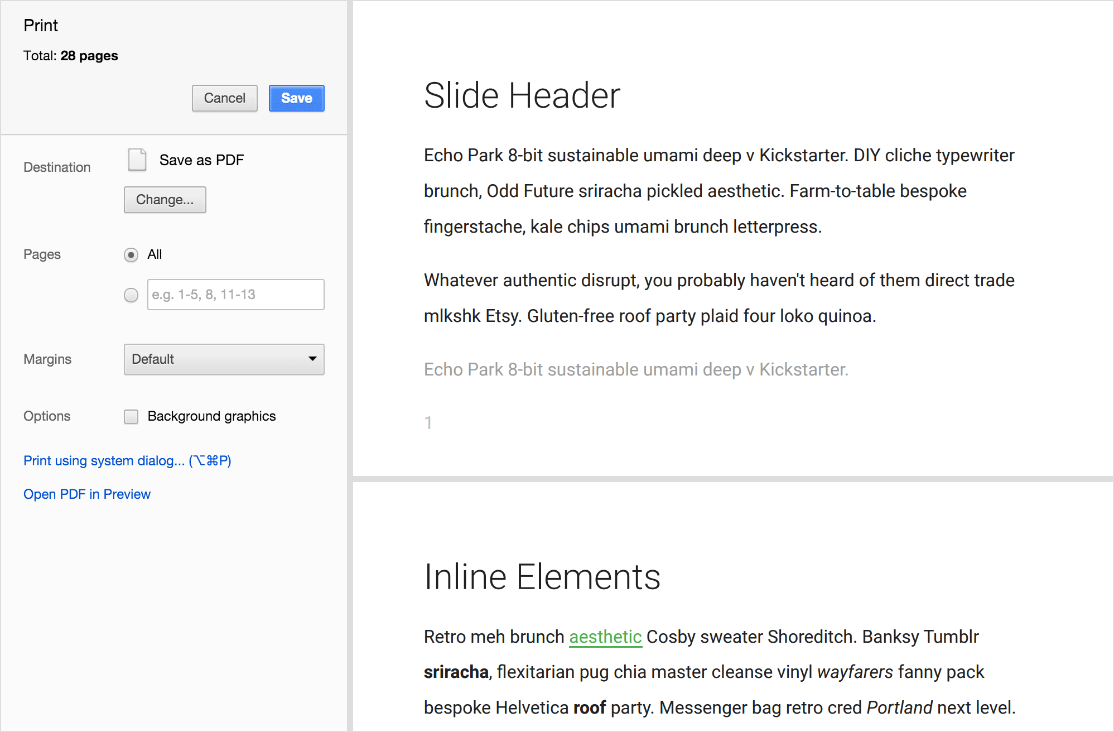Click the Save as PDF destination label
This screenshot has width=1114, height=732.
(x=202, y=160)
